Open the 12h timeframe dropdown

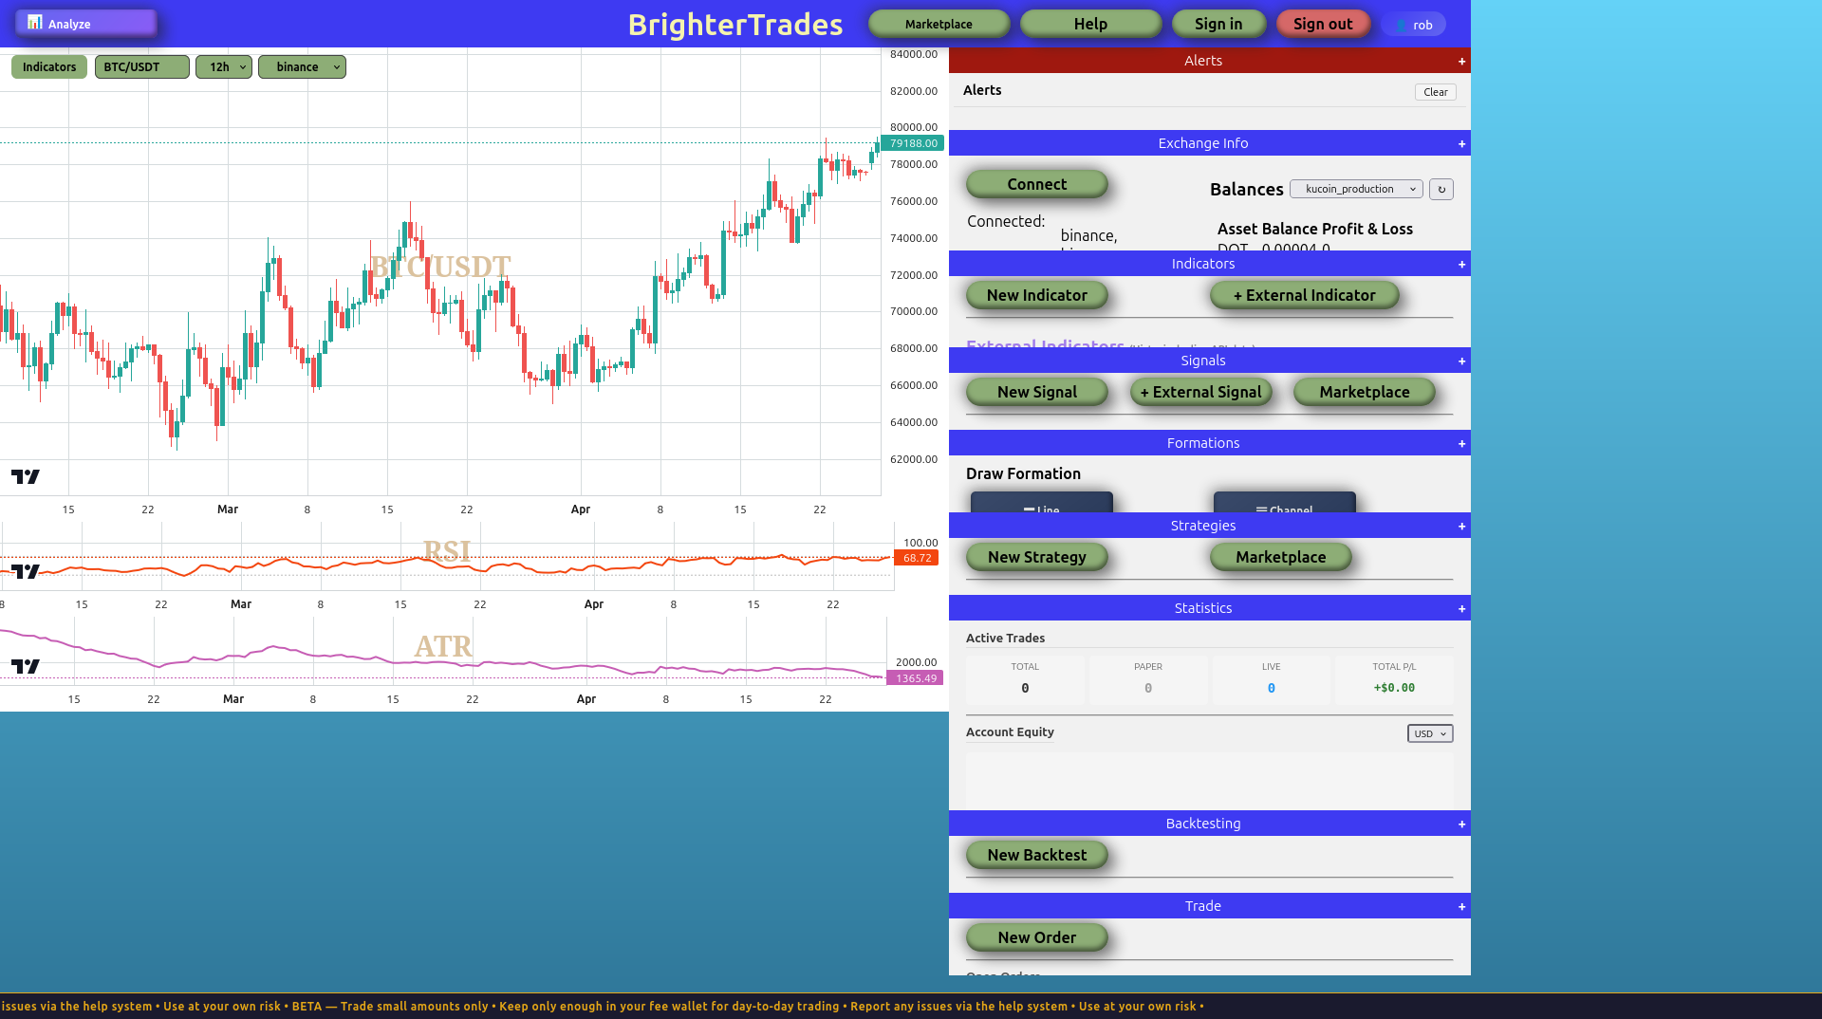pos(224,67)
